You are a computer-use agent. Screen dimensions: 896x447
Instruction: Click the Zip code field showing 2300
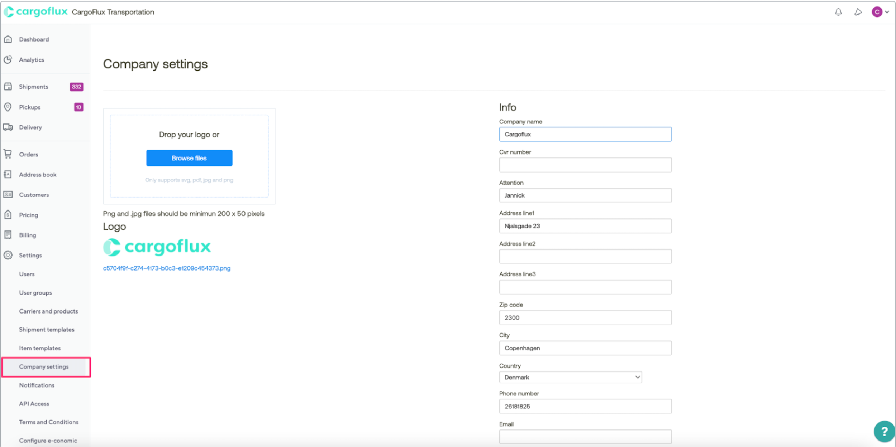[585, 317]
